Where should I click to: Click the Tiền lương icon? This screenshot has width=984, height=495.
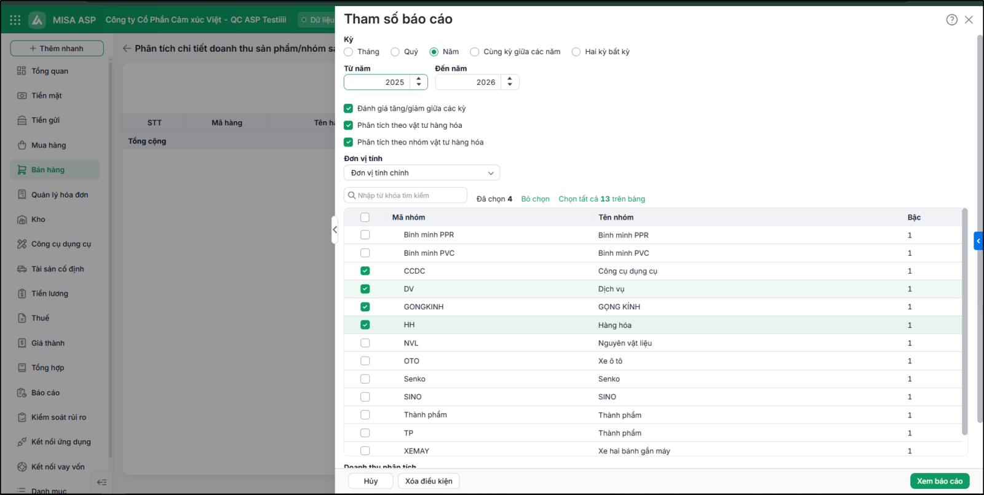tap(22, 293)
